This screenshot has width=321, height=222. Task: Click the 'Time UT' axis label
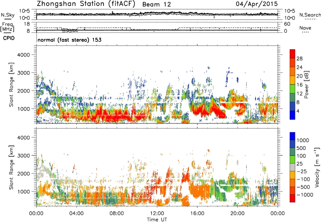157,220
